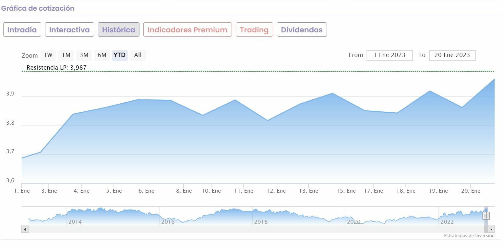Click the To date field

click(x=452, y=55)
